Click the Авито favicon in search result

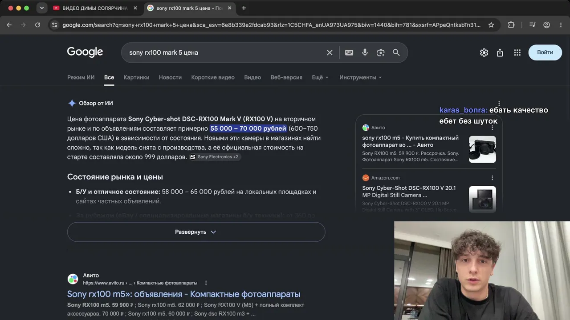[x=73, y=279]
